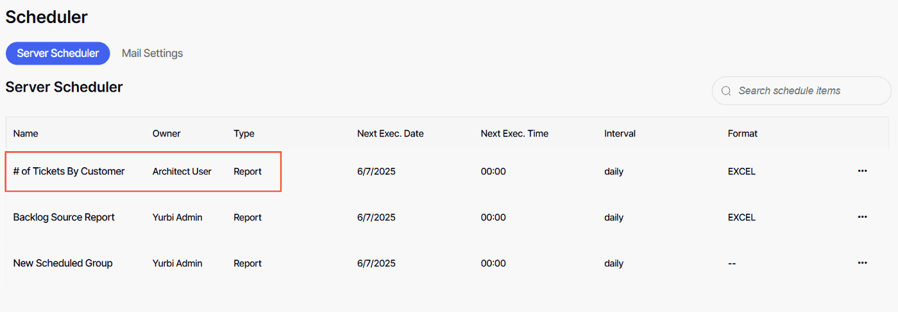Open # of Tickets By Customer schedule
Image resolution: width=898 pixels, height=312 pixels.
[69, 171]
